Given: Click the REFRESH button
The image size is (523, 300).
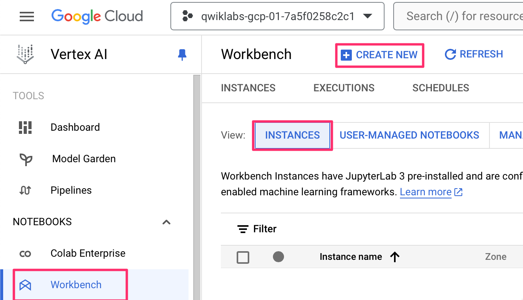Looking at the screenshot, I should [474, 54].
